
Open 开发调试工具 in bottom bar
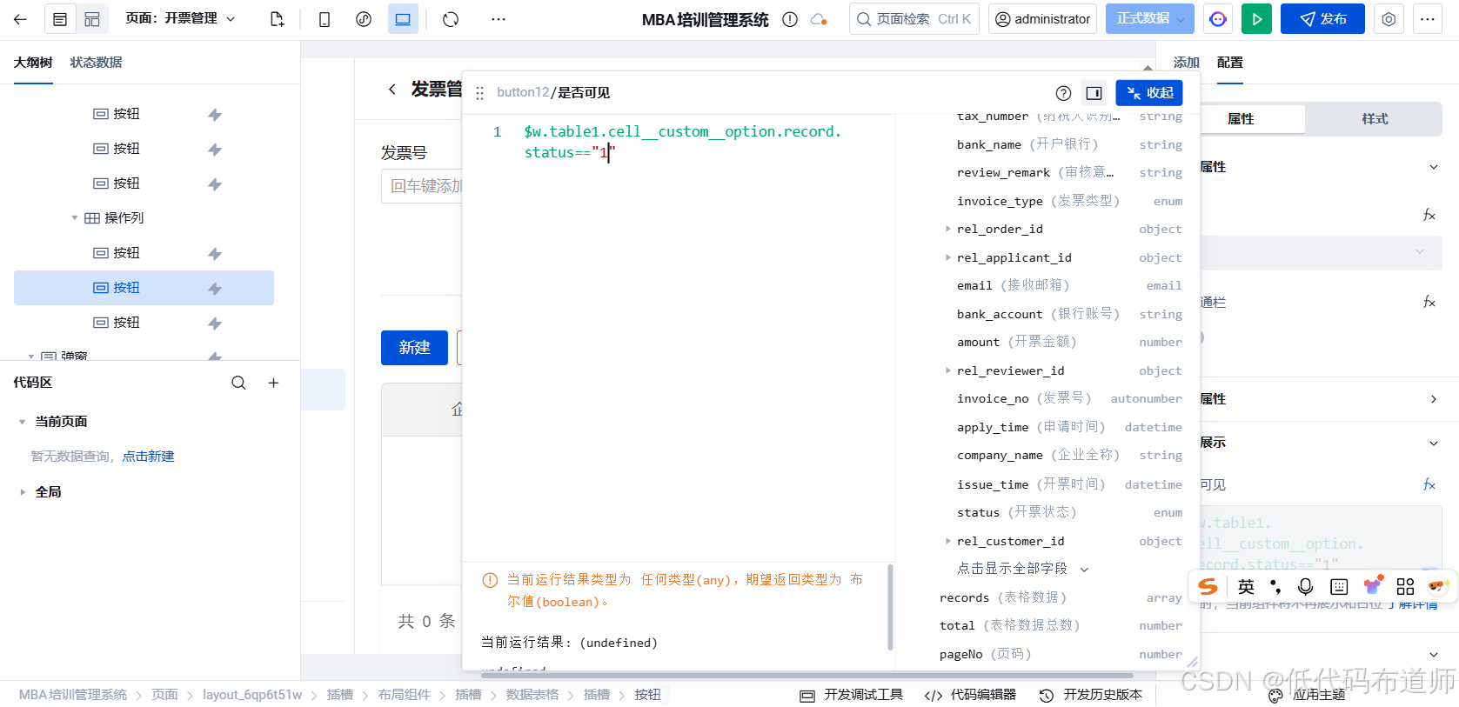tap(853, 695)
